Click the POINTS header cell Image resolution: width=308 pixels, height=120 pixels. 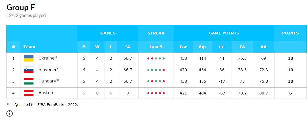pos(290,33)
